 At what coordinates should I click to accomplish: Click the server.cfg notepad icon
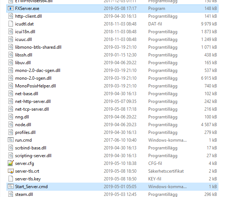11,163
